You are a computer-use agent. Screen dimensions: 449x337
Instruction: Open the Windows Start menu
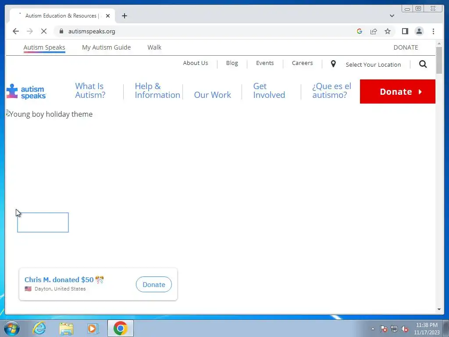point(12,328)
